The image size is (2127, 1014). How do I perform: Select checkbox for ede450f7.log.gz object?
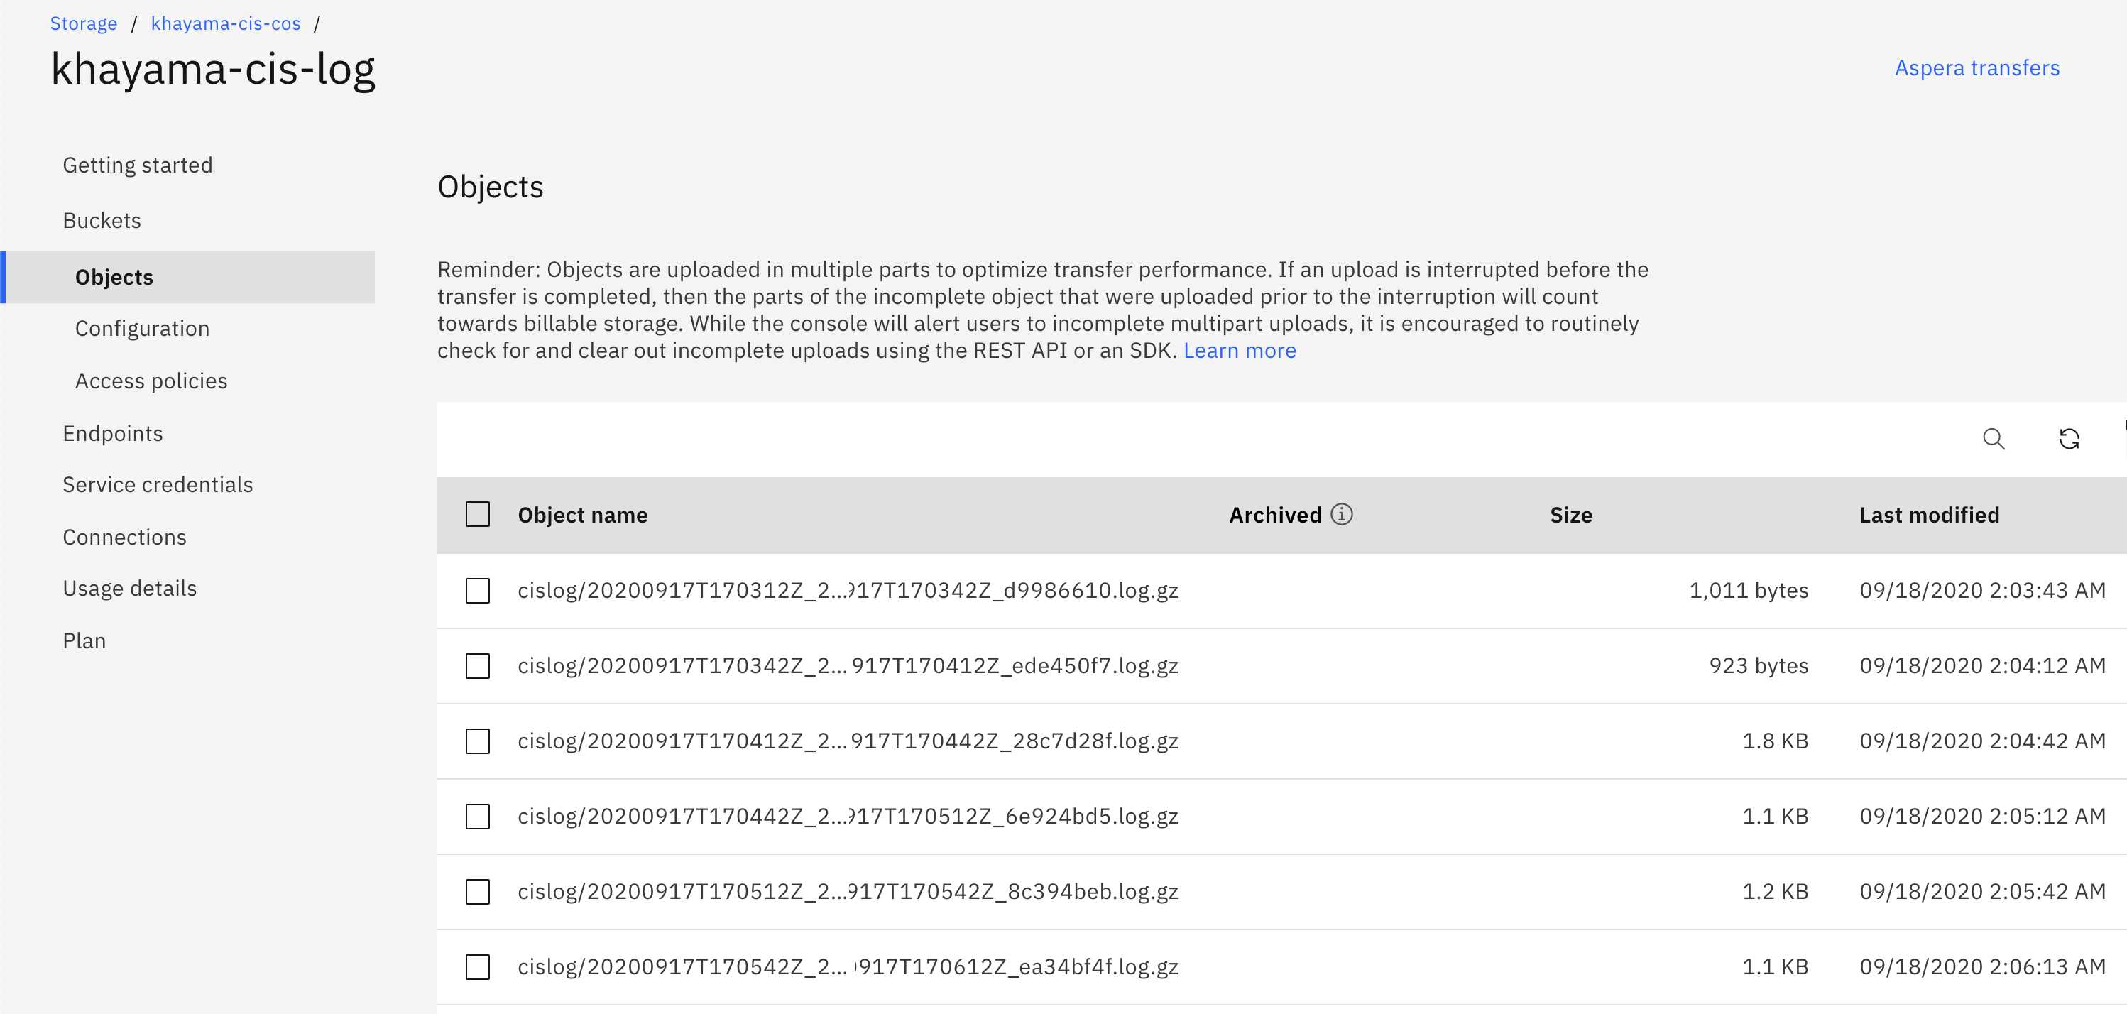[477, 665]
